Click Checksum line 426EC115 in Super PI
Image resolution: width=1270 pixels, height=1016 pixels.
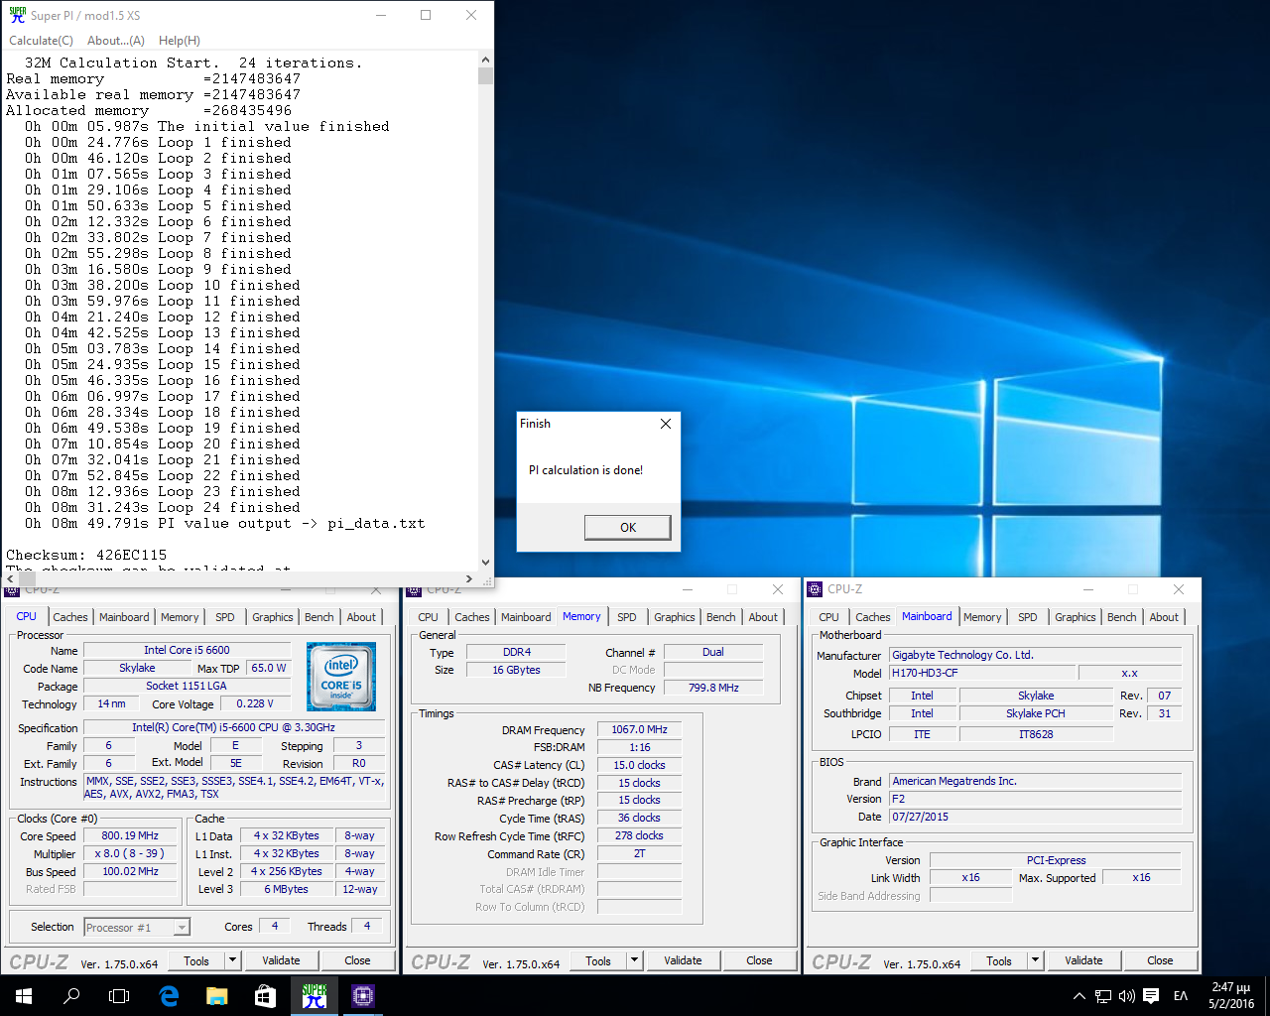click(86, 555)
